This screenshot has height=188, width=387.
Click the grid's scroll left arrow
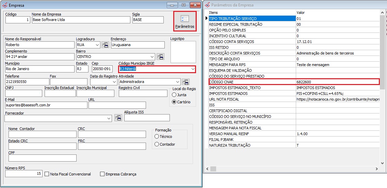point(206,169)
